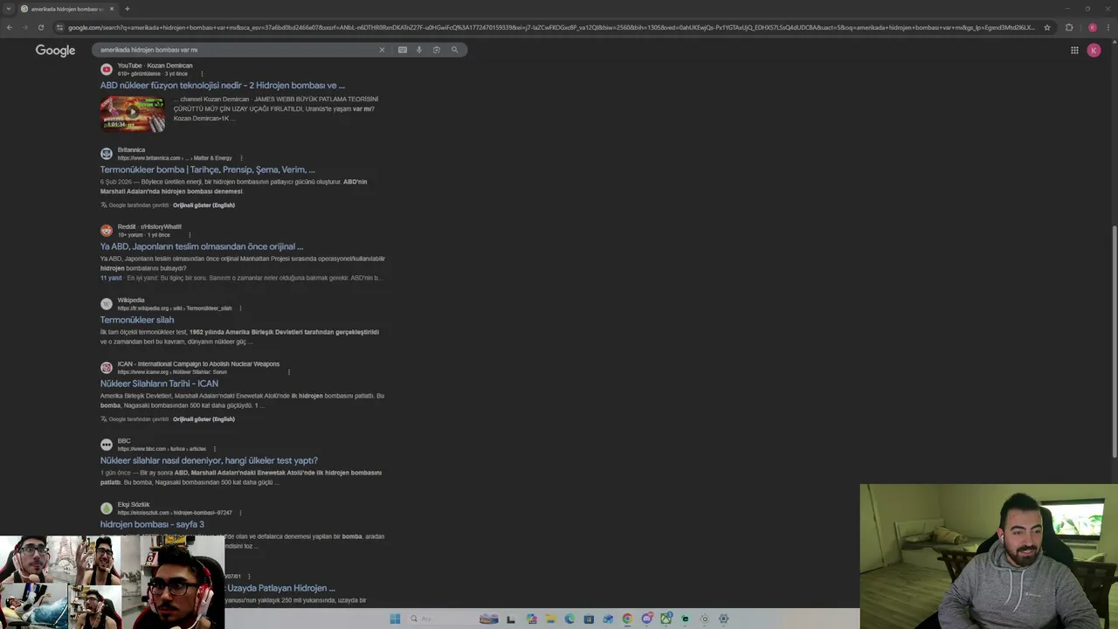View site information icon in address bar
The width and height of the screenshot is (1118, 629).
59,27
